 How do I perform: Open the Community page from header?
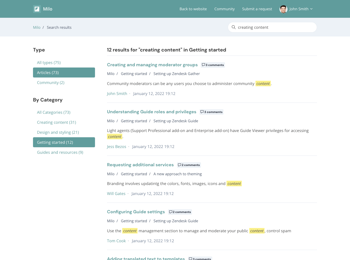[224, 9]
